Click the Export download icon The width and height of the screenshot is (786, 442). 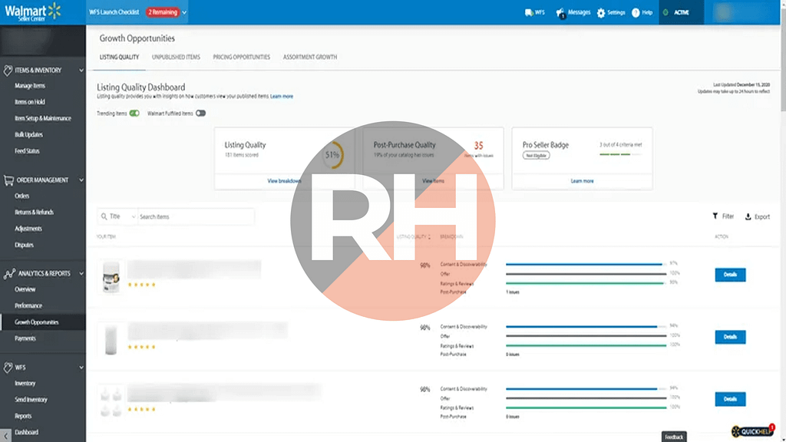748,216
